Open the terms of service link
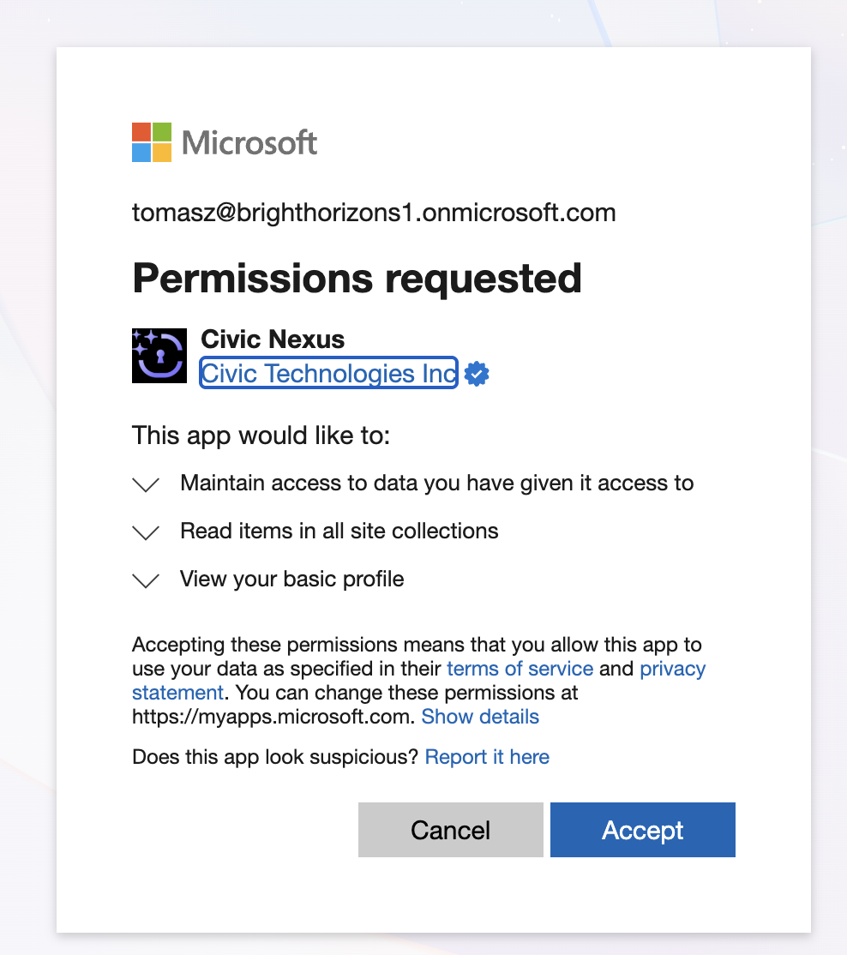Viewport: 847px width, 955px height. (520, 669)
